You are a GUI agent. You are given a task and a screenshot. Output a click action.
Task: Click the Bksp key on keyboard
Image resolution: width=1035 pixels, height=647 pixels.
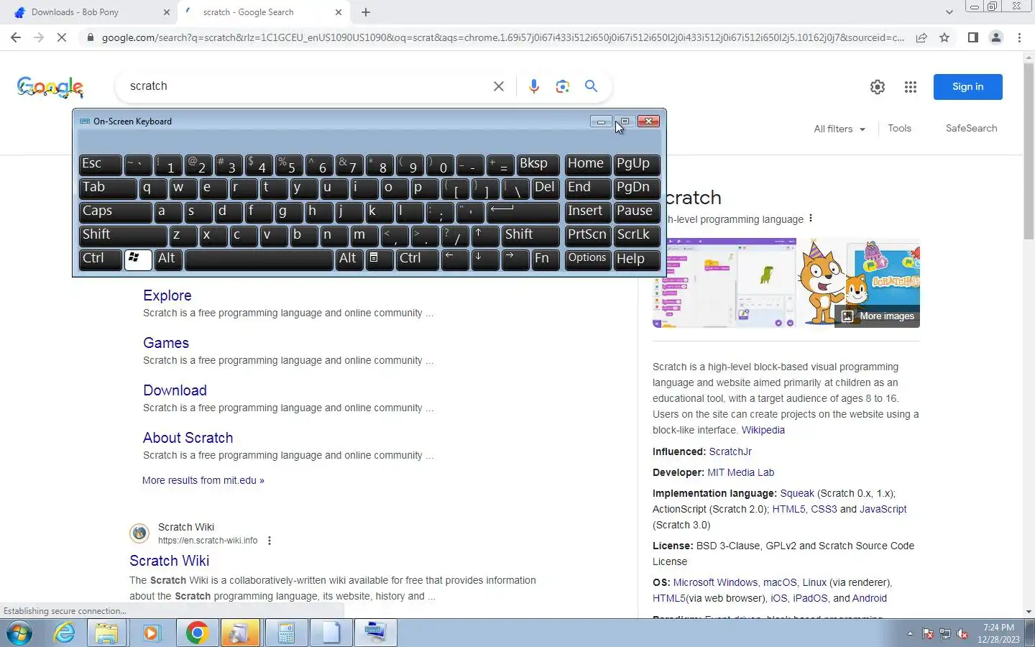click(x=537, y=164)
